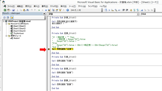Click the Indent icon in Edit toolbar
The width and height of the screenshot is (162, 91).
point(124,10)
